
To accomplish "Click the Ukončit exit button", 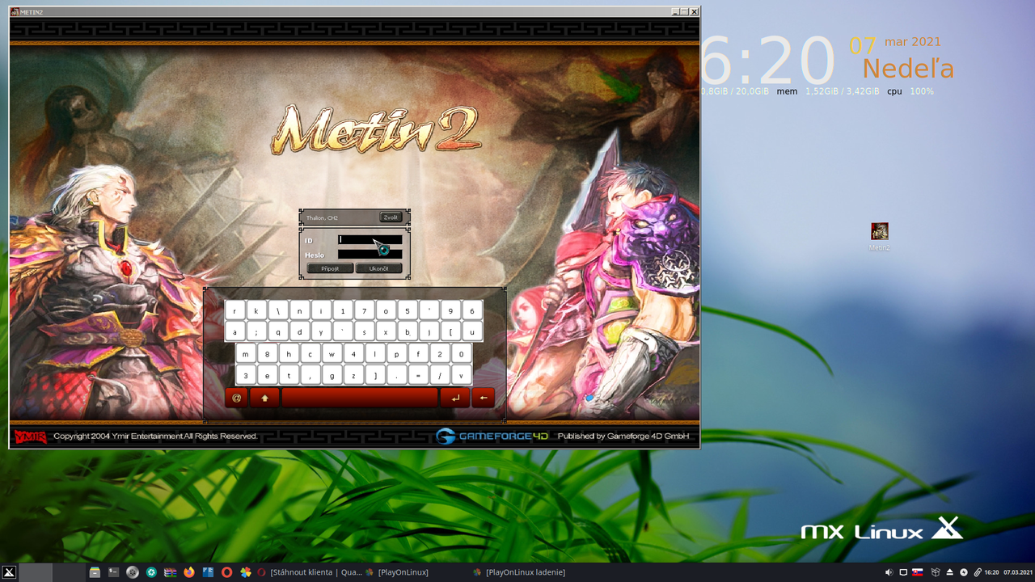I will [x=378, y=268].
